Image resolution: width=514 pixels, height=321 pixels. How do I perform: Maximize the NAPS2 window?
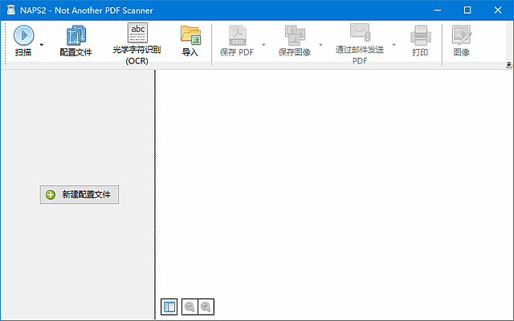point(467,10)
